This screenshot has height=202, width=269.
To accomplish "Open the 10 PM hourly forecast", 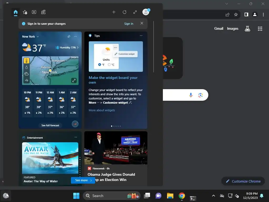I will tap(27, 103).
